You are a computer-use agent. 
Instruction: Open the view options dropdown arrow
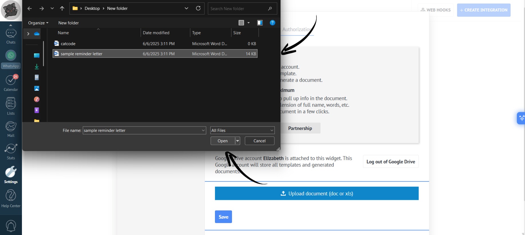coord(248,23)
